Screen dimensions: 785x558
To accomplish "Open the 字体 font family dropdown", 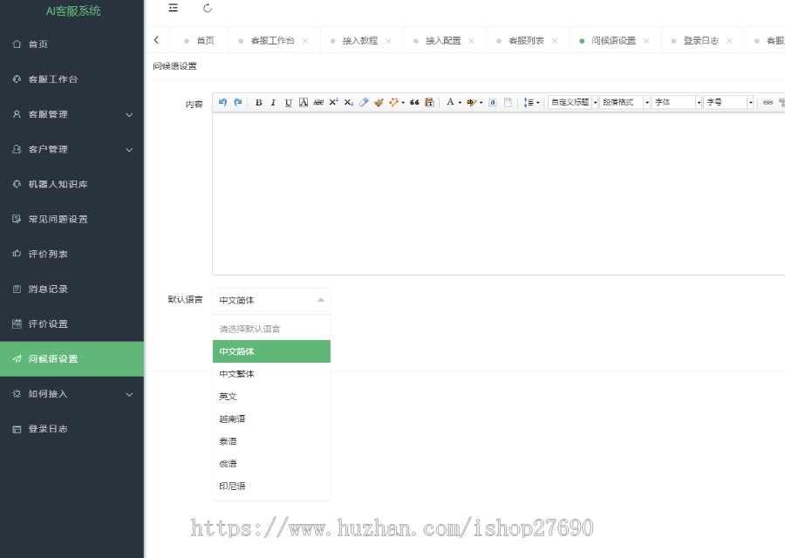I will pos(676,102).
